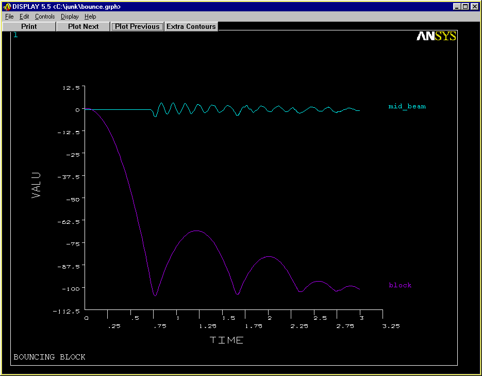
Task: Open the File menu
Action: tap(9, 17)
